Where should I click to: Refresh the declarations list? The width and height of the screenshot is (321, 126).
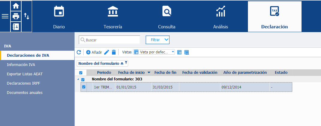point(79,52)
